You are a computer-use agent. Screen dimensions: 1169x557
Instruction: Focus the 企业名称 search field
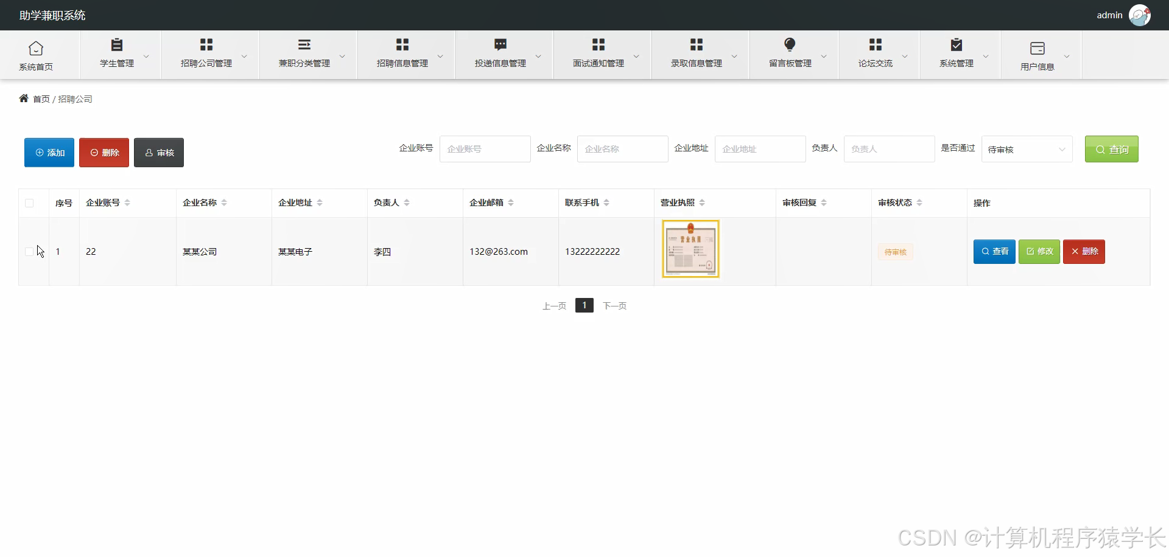point(623,149)
